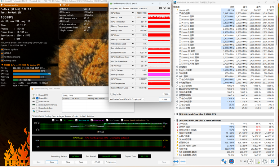Click lightning icon beside Uncore VID
The image size is (279, 167).
(177, 10)
